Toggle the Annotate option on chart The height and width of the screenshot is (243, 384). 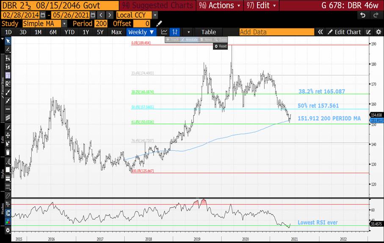189,39
